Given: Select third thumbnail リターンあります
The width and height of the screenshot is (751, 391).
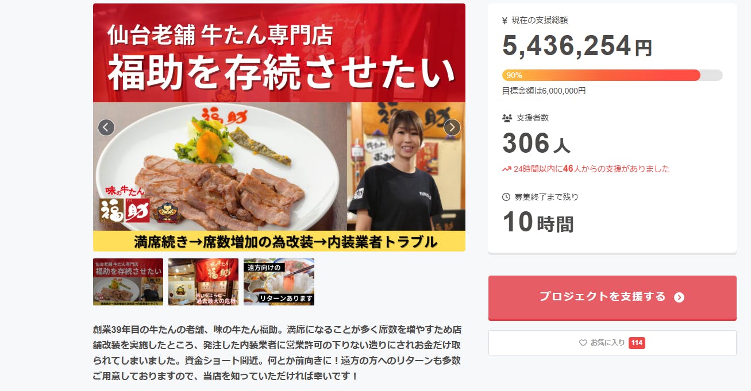Looking at the screenshot, I should [279, 282].
